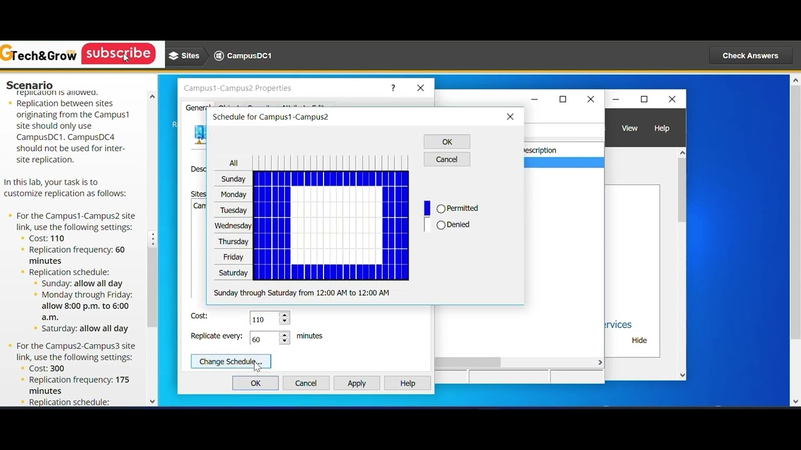Minimize the middle background window

534,99
